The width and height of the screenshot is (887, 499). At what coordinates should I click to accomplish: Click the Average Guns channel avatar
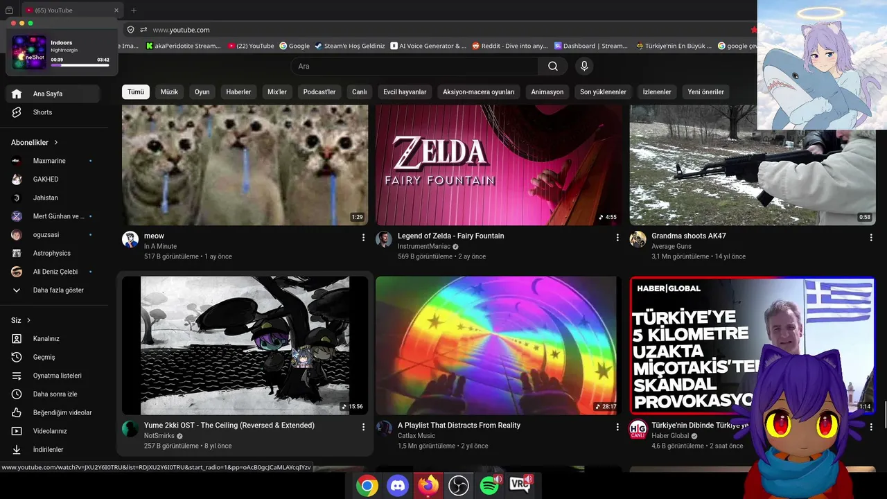click(638, 240)
